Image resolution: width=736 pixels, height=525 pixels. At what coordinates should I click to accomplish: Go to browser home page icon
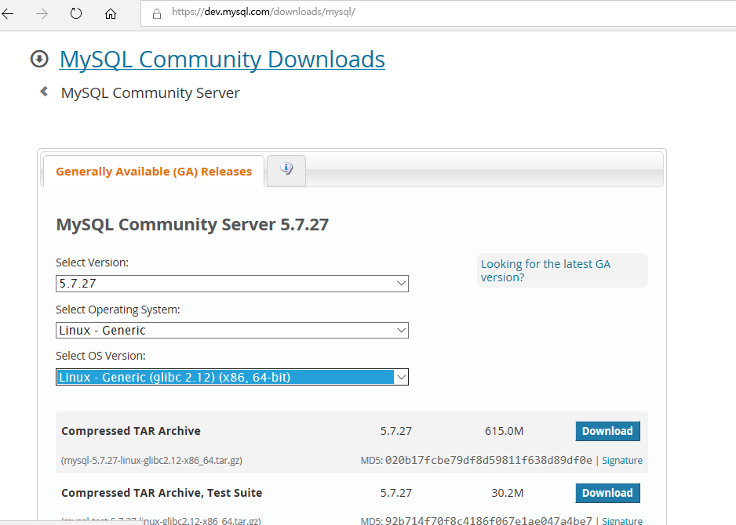coord(111,13)
